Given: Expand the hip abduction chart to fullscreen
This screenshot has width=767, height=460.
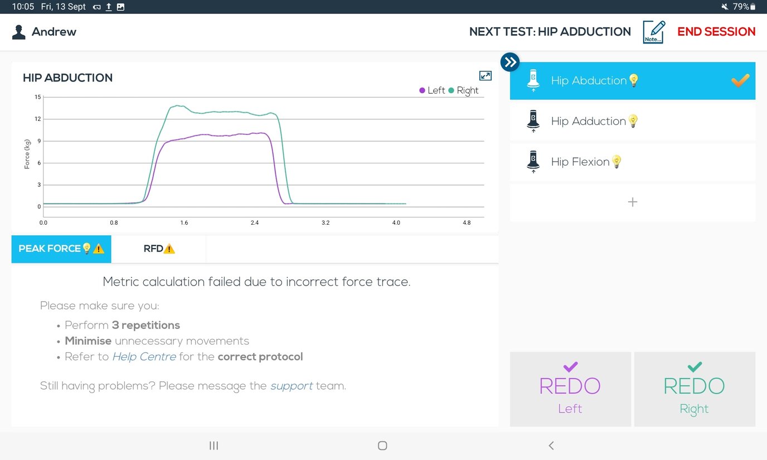Looking at the screenshot, I should [x=485, y=76].
